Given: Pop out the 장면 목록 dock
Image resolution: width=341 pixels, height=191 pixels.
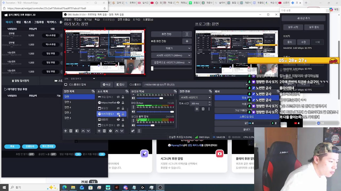Looking at the screenshot, I should point(93,91).
